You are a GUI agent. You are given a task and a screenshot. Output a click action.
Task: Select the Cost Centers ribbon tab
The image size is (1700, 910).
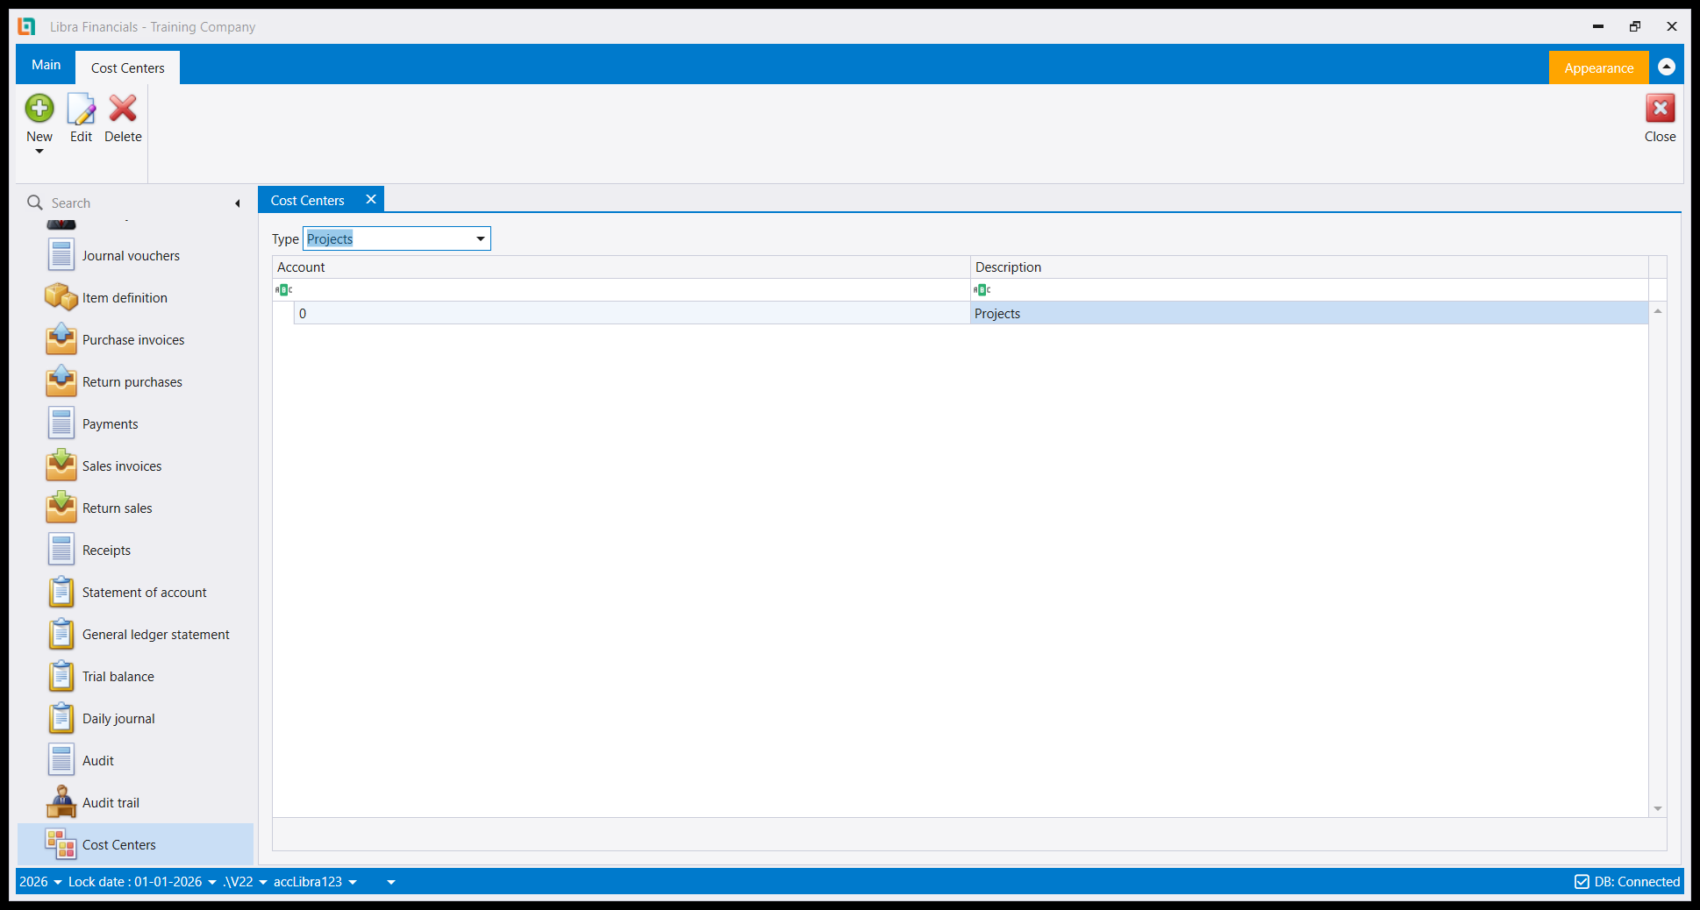128,68
